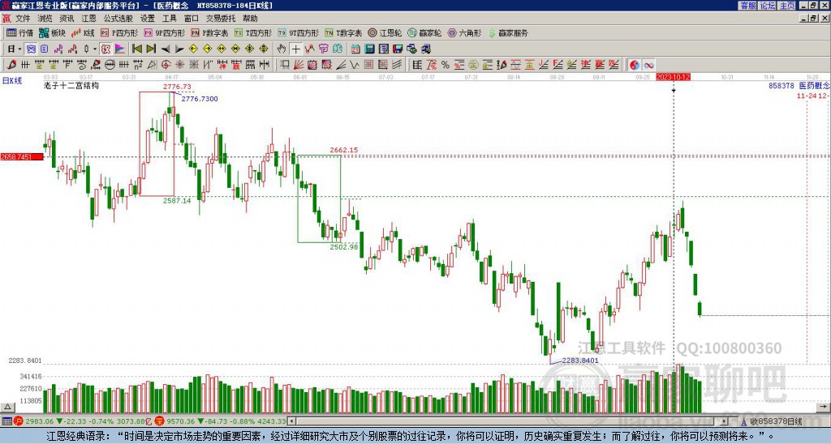Click the 2502.98 level label

point(344,246)
